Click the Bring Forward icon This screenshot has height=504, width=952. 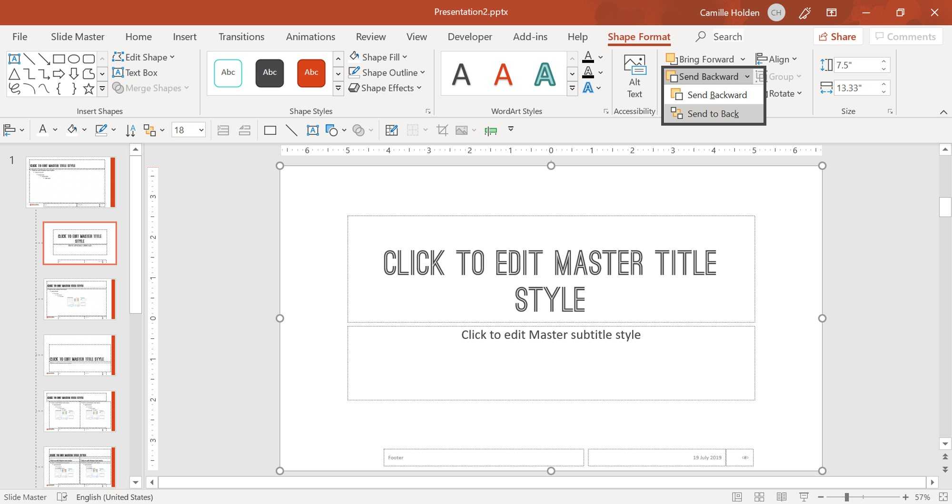pos(672,59)
